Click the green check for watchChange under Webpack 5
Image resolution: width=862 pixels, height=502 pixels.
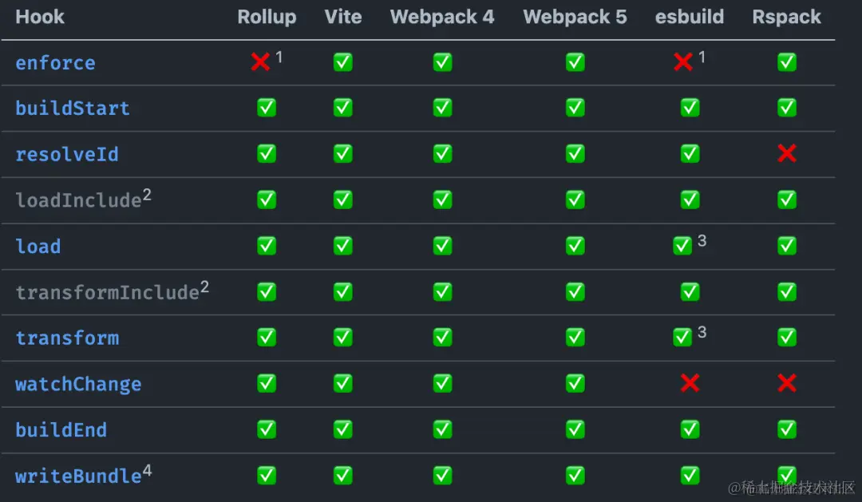[575, 383]
